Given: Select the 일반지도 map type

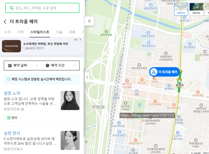Looking at the screenshot, I should [x=181, y=9].
